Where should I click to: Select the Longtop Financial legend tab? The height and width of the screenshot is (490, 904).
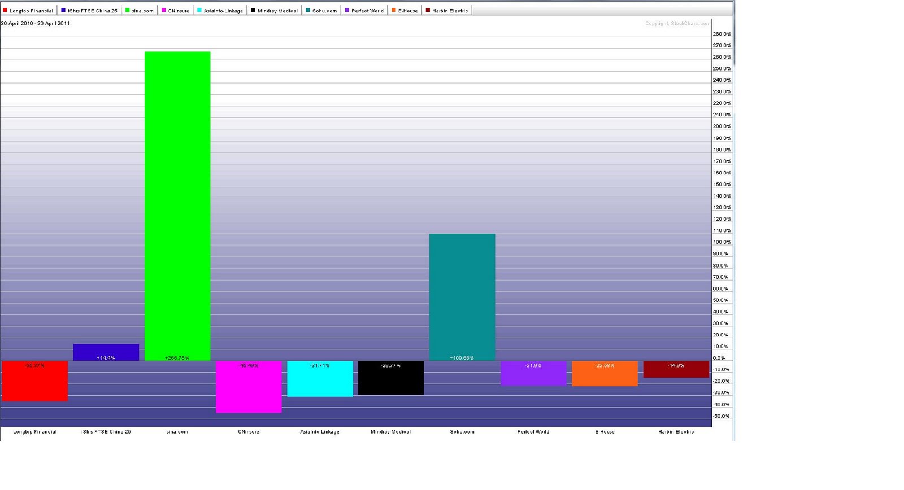(x=28, y=10)
